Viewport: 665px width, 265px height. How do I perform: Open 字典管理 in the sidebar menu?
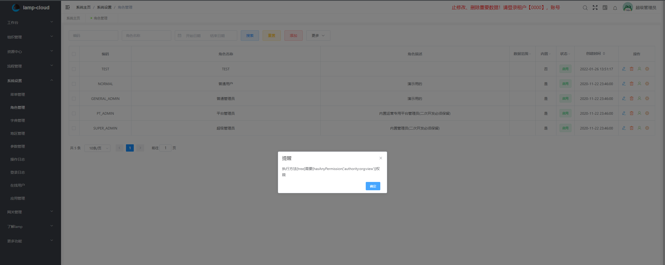pyautogui.click(x=17, y=120)
